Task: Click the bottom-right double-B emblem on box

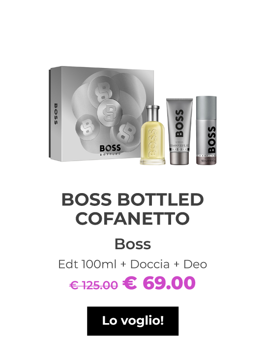Action: pyautogui.click(x=126, y=133)
